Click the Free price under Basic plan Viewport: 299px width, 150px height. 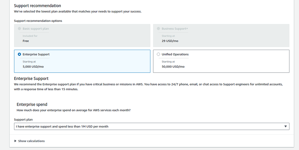click(x=26, y=41)
